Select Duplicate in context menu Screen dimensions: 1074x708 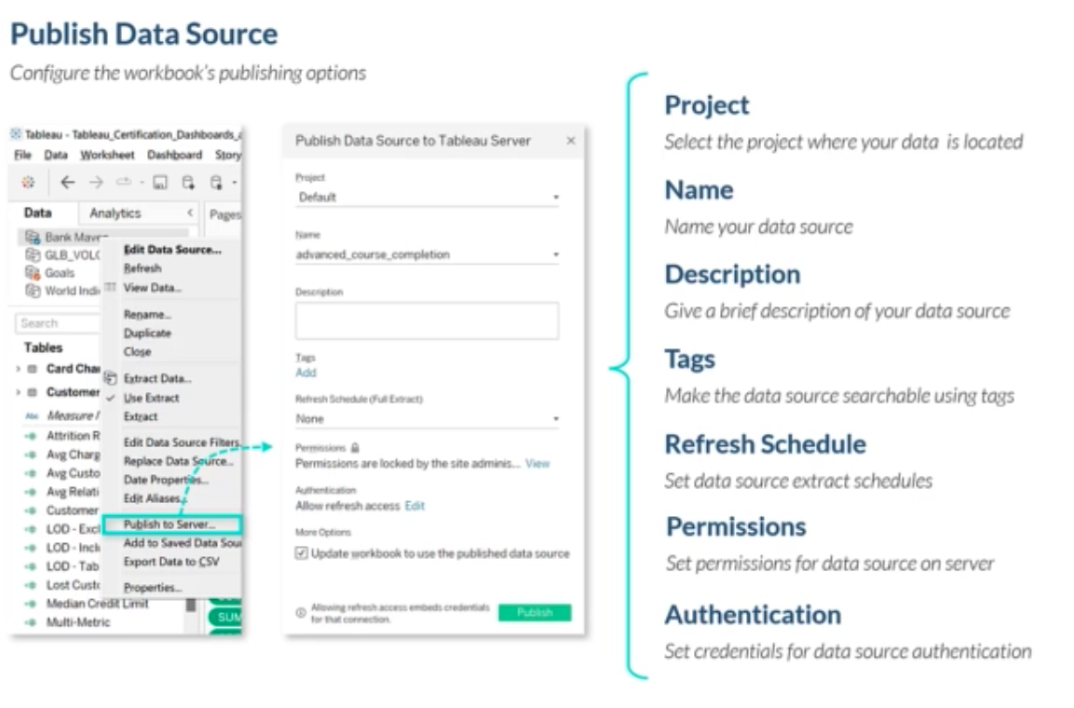click(147, 333)
